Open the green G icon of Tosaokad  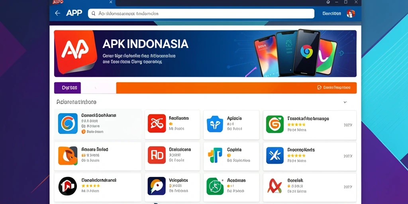(x=275, y=124)
